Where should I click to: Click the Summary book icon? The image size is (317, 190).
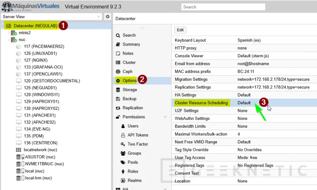pyautogui.click(x=118, y=44)
